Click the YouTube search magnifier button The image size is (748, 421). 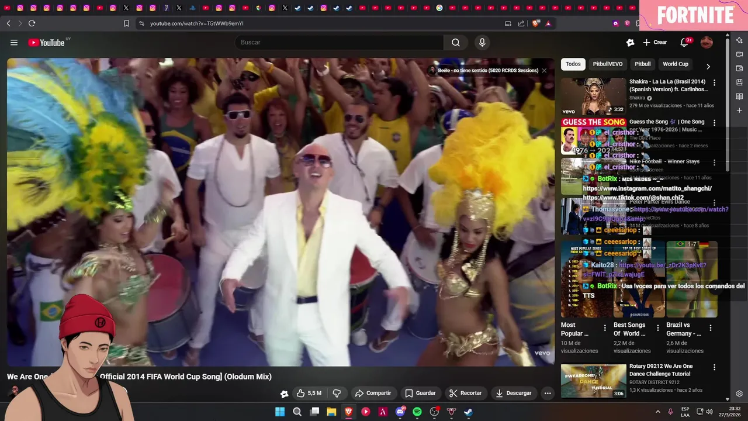tap(456, 42)
